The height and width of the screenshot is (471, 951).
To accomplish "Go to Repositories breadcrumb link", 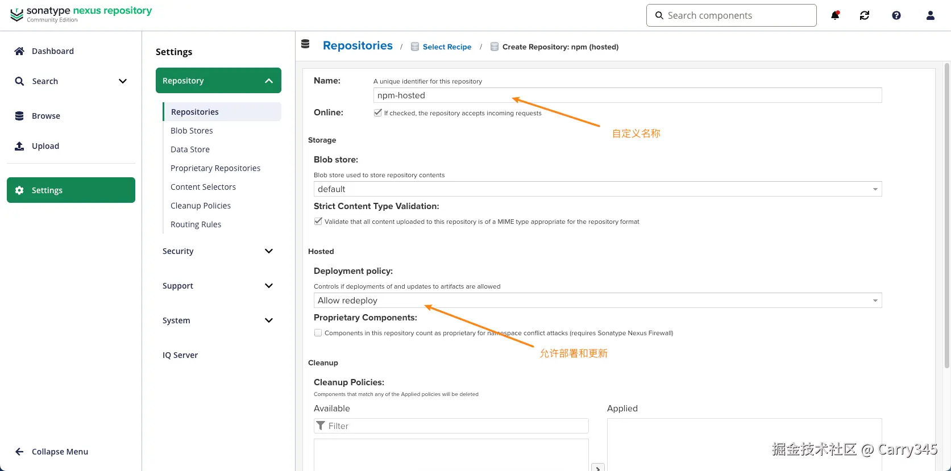I will pos(358,46).
